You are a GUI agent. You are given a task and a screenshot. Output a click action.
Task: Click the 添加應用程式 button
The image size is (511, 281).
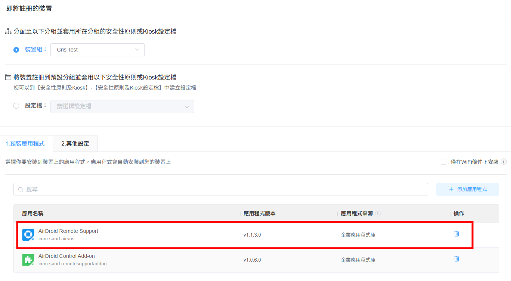(x=468, y=189)
